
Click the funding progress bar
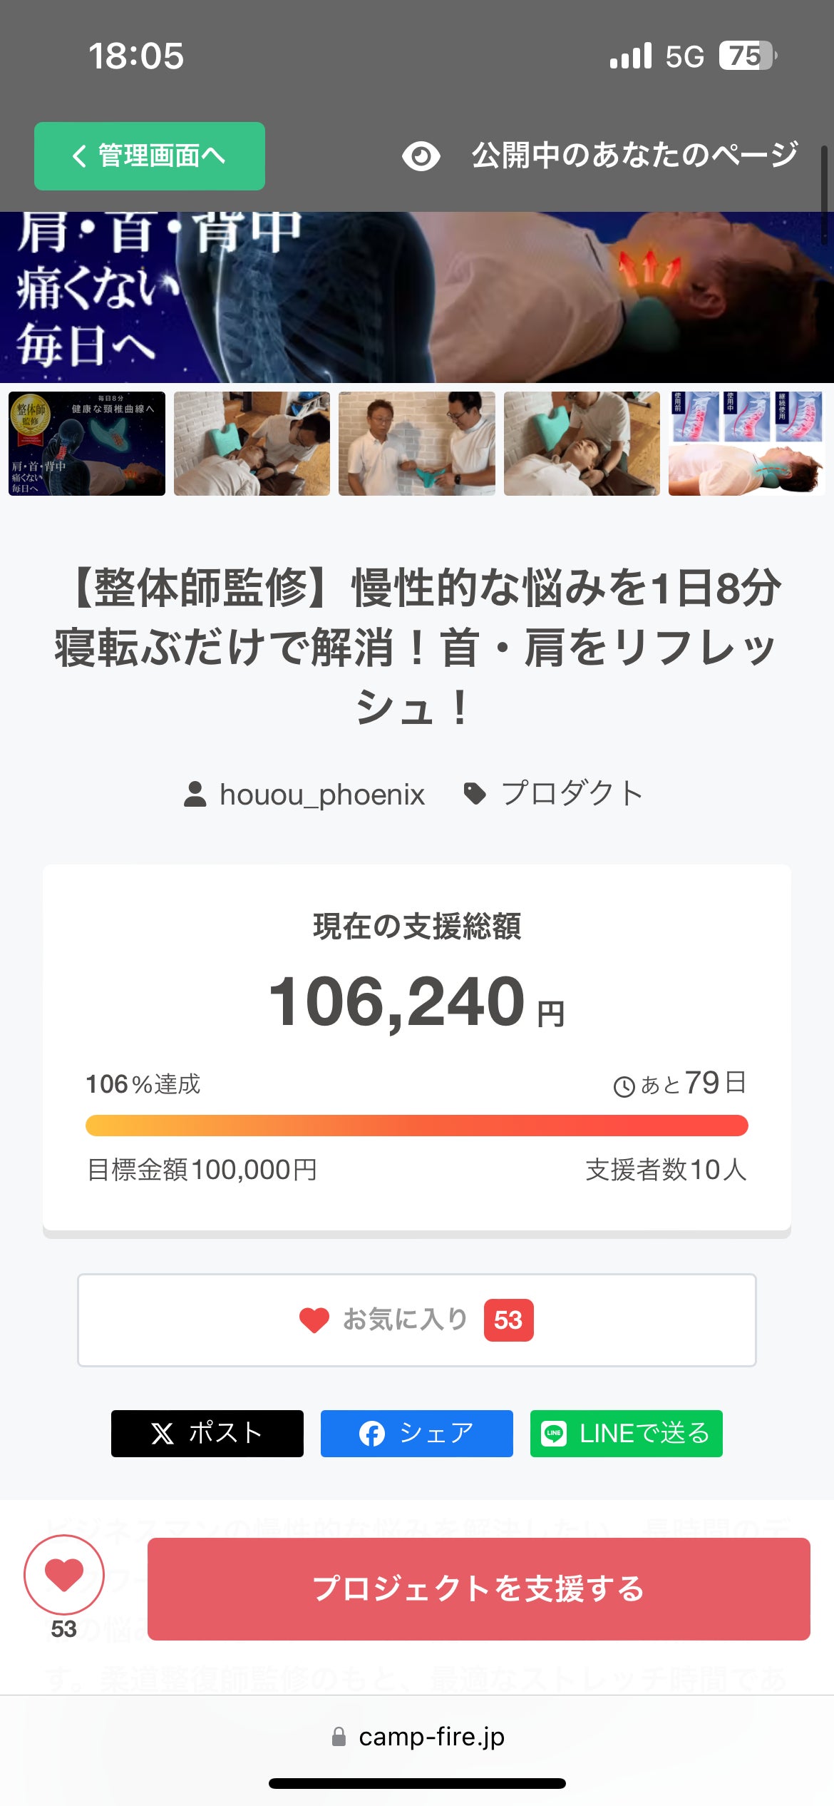point(416,1126)
